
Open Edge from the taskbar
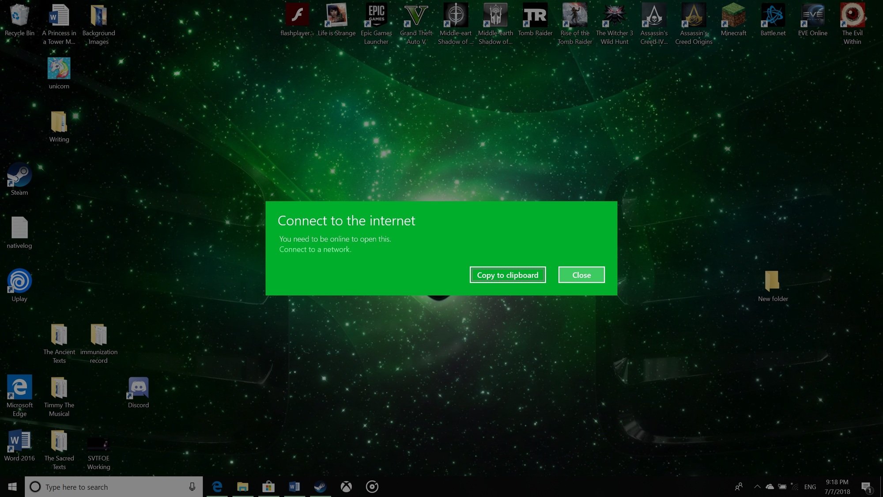point(217,486)
